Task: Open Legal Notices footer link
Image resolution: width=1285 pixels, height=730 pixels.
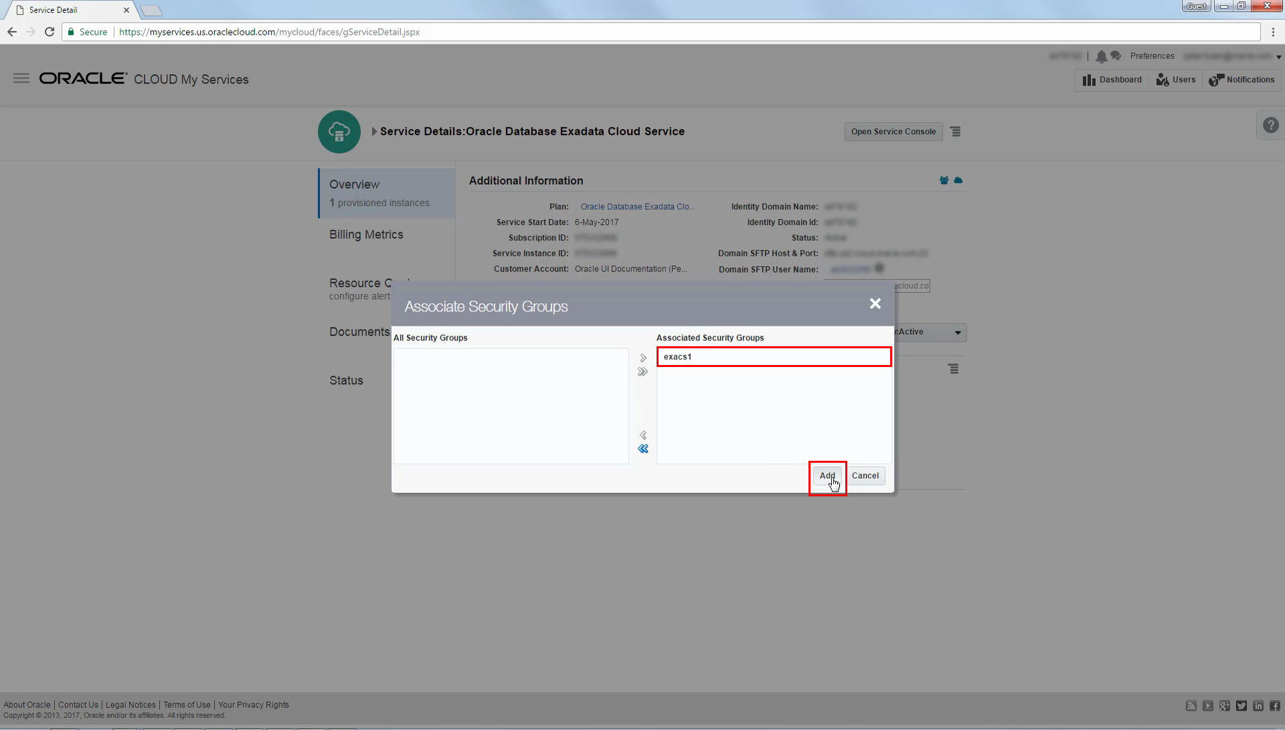Action: (x=131, y=705)
